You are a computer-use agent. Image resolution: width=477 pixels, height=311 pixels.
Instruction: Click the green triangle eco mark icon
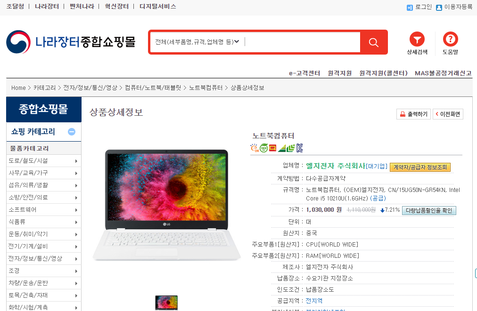pyautogui.click(x=282, y=148)
